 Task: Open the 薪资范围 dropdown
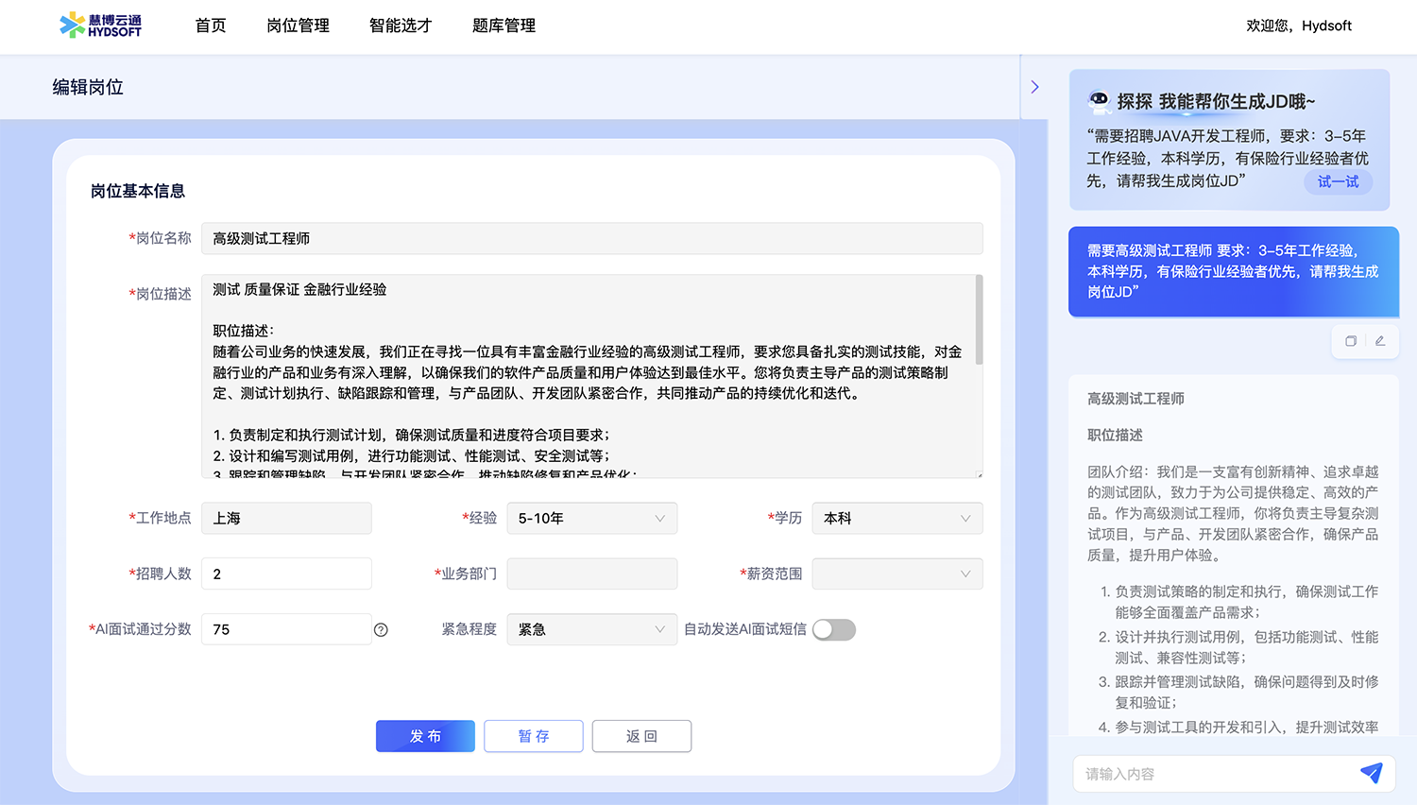tap(896, 574)
